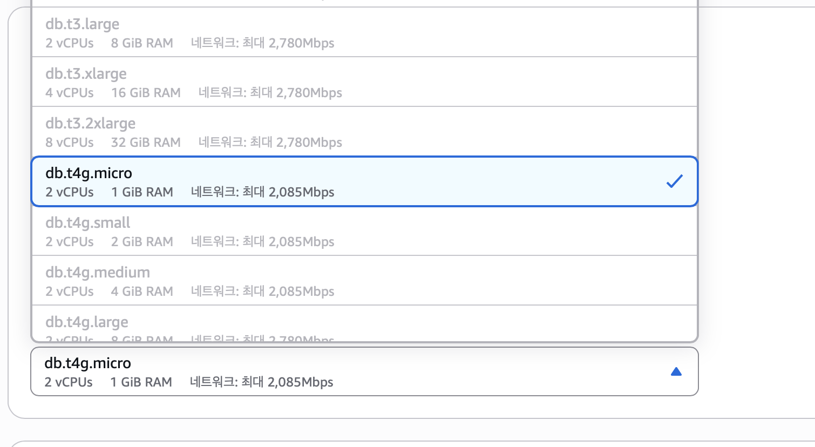815x447 pixels.
Task: Click the 16 GiB RAM specification text
Action: 146,93
